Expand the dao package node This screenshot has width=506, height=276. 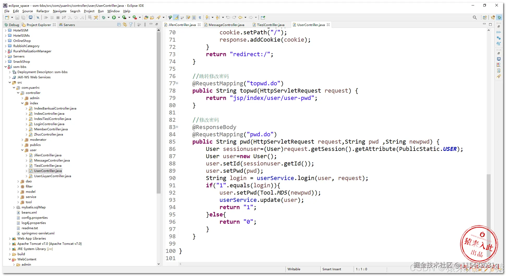click(x=18, y=181)
